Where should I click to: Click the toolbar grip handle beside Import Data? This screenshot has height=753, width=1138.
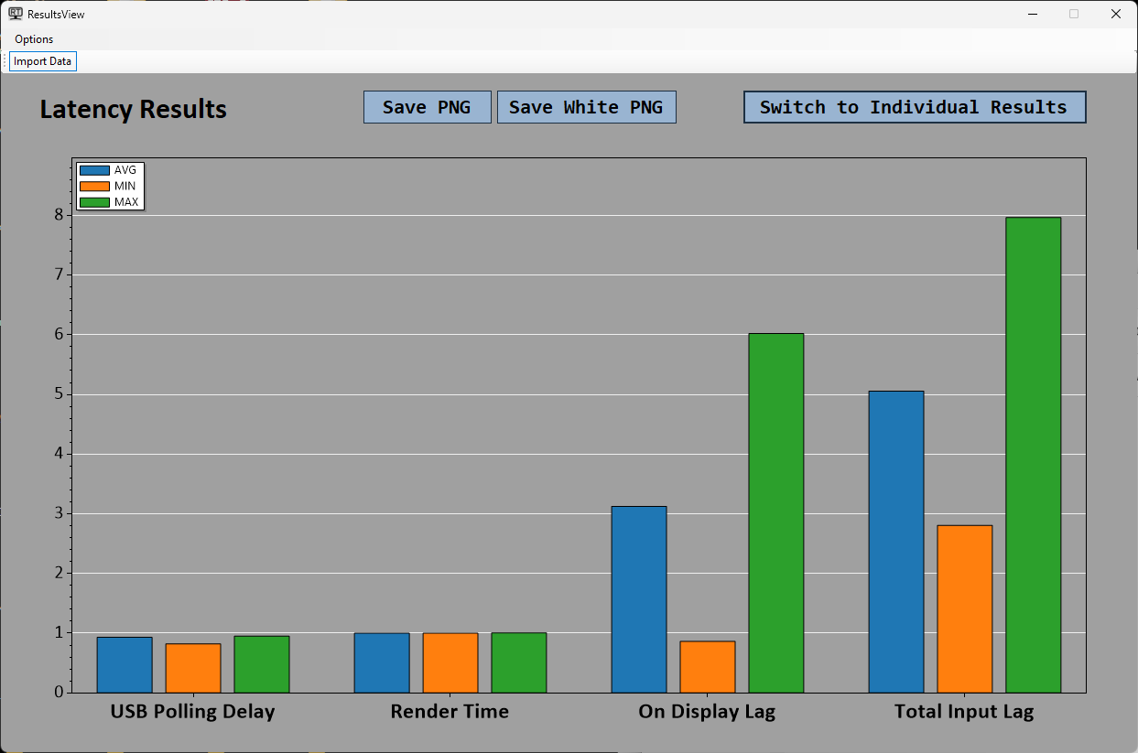(5, 61)
